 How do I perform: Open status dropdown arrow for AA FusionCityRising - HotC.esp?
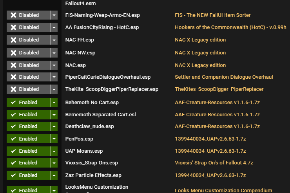[x=54, y=27]
